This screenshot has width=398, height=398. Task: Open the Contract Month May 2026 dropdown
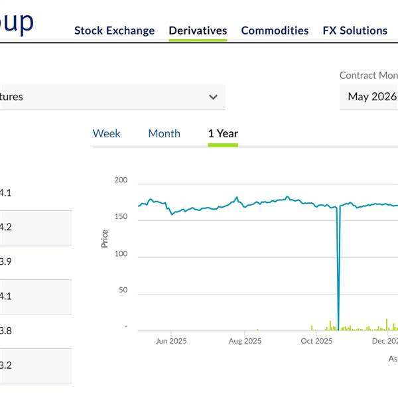point(370,97)
